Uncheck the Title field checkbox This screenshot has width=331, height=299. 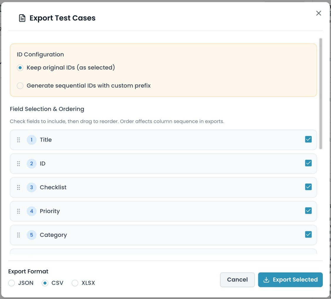click(x=308, y=139)
